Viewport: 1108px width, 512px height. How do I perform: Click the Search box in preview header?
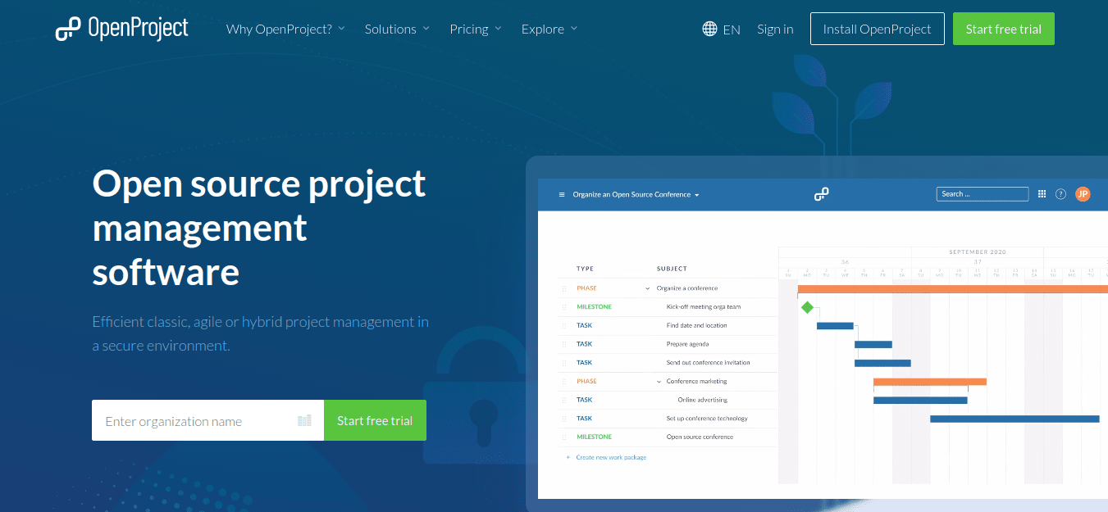click(x=983, y=194)
